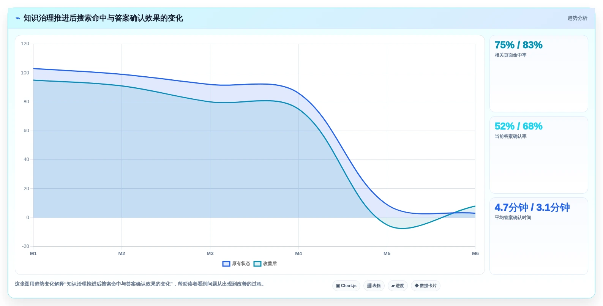Click the lightning icon beside the title
Image resolution: width=603 pixels, height=306 pixels.
[17, 18]
